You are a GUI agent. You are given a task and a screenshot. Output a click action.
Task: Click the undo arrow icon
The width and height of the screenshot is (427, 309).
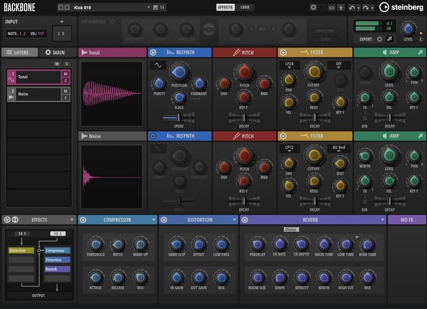[x=352, y=8]
